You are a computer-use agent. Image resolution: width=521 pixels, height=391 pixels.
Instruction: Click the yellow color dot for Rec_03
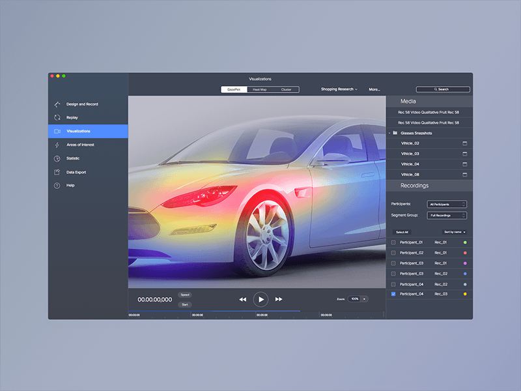click(x=464, y=295)
